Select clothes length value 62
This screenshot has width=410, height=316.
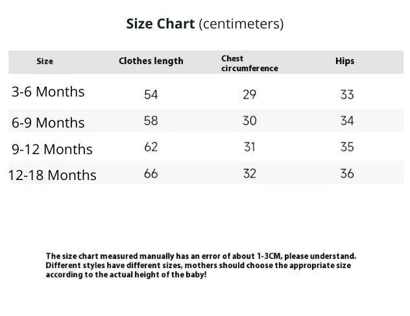(x=151, y=147)
